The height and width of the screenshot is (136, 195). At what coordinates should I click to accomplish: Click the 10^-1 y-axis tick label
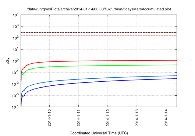pyautogui.click(x=16, y=73)
